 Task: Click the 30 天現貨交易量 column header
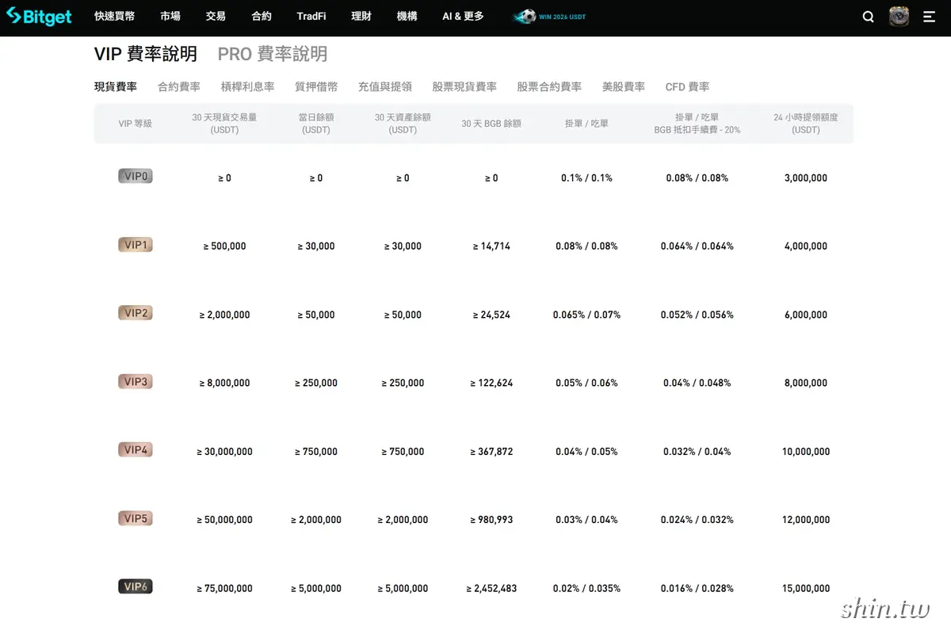pos(224,123)
